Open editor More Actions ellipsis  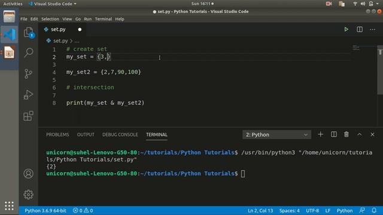point(372,29)
